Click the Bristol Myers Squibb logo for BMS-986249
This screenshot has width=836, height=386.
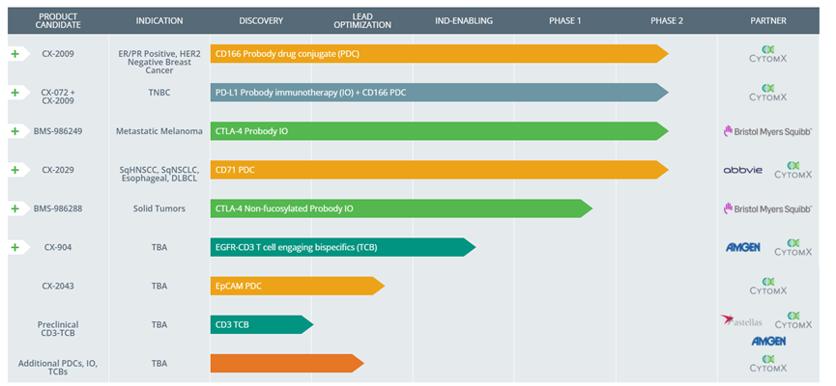(x=767, y=131)
